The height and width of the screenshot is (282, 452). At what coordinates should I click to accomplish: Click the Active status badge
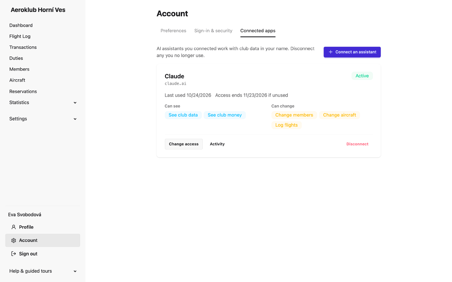(362, 76)
